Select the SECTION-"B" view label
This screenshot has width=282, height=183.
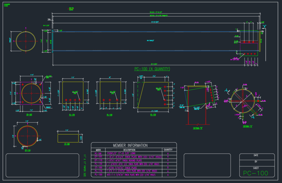197,128
